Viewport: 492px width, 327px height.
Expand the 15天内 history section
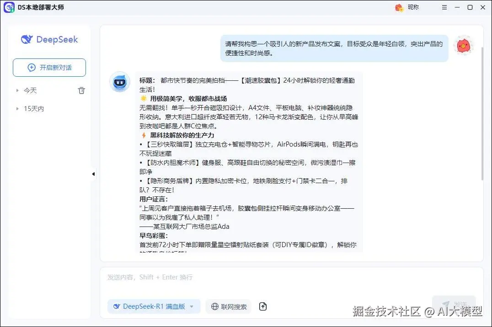pos(17,109)
